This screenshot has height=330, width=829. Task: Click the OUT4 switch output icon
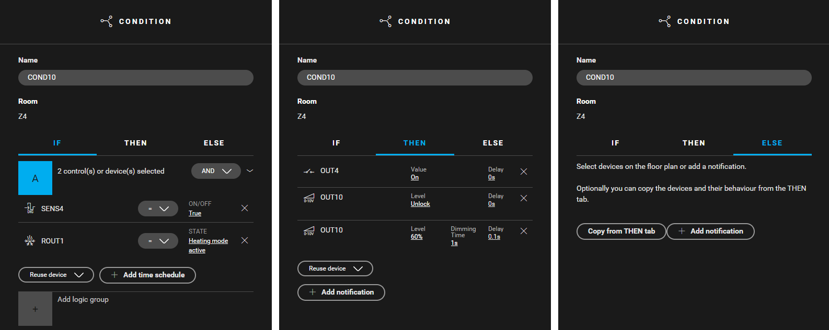click(309, 171)
